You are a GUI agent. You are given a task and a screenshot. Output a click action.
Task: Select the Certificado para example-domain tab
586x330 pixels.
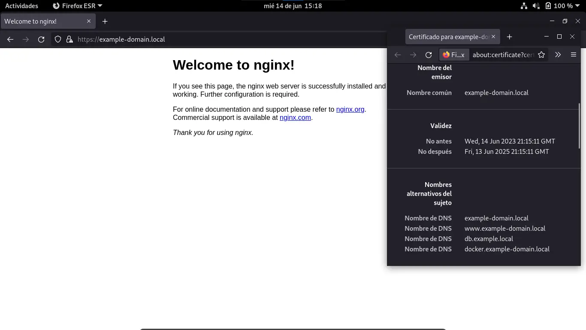[x=452, y=37]
